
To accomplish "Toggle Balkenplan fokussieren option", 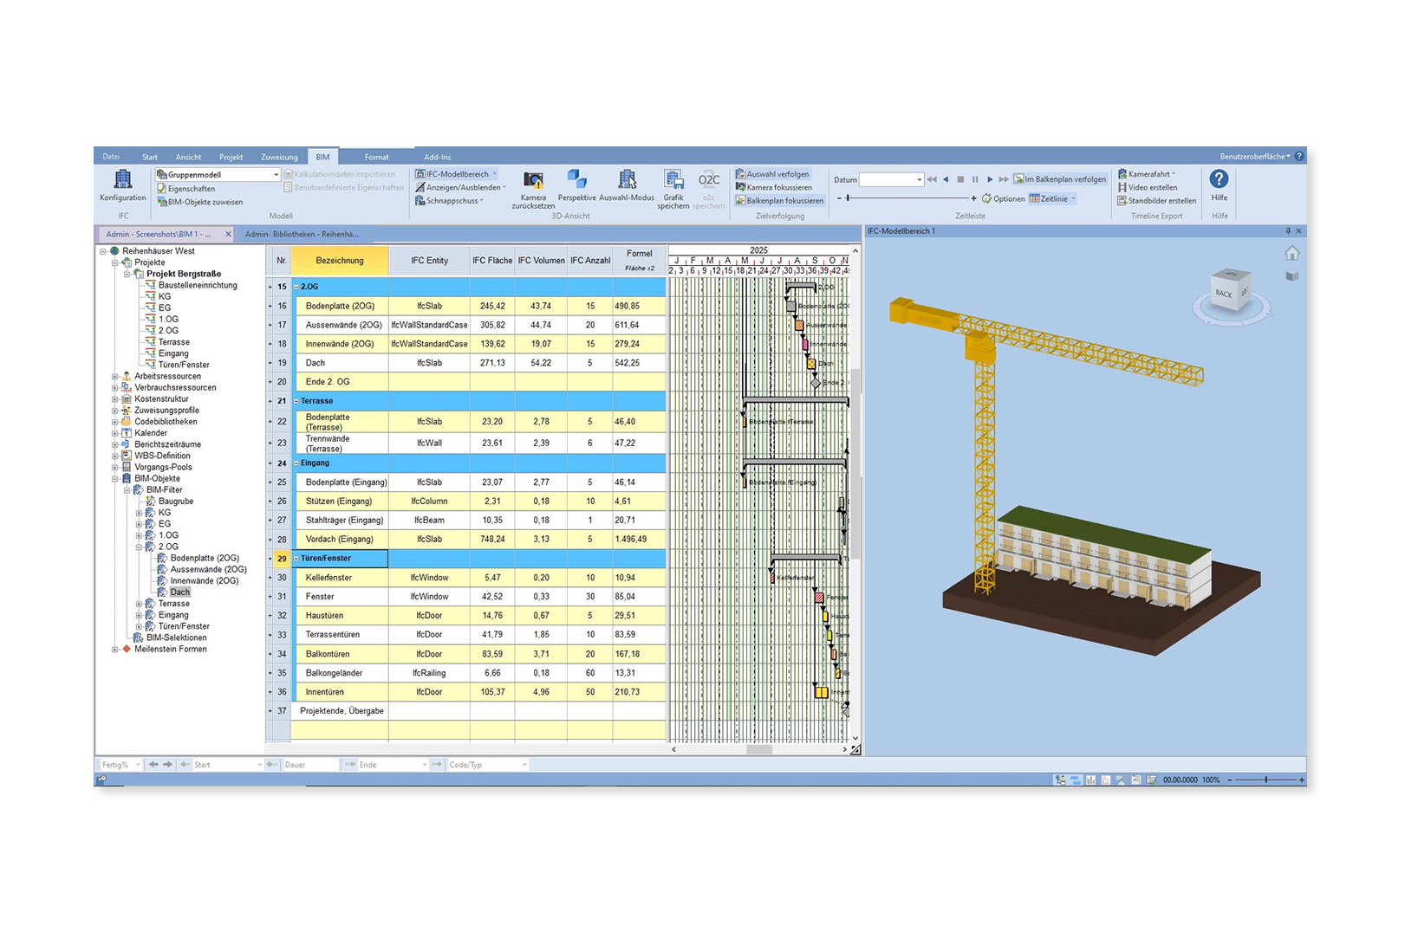I will 778,201.
